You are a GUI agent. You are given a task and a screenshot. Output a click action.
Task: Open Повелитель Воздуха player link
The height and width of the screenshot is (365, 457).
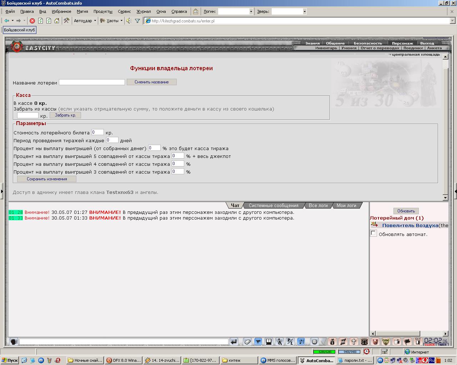coord(410,225)
